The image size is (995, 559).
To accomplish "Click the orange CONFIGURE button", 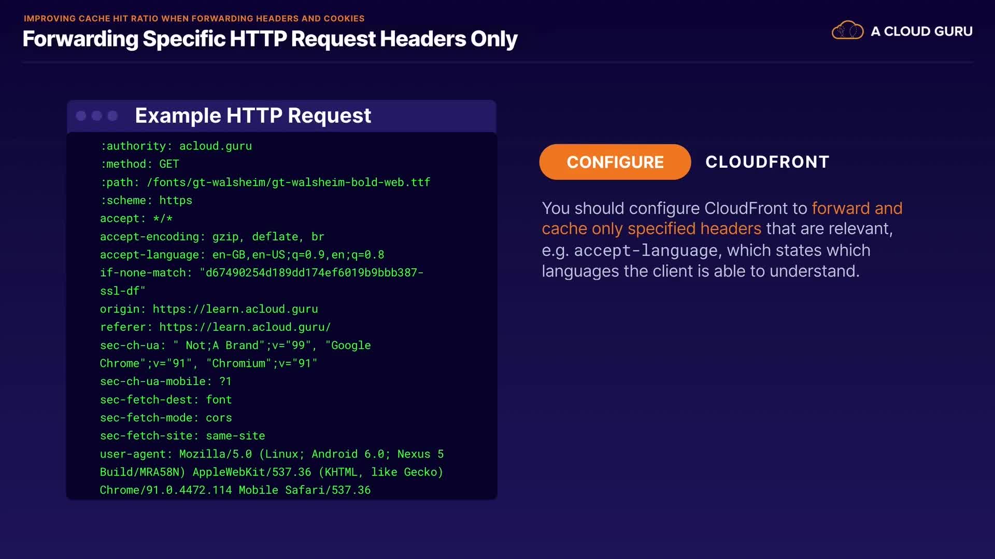I will coord(615,162).
